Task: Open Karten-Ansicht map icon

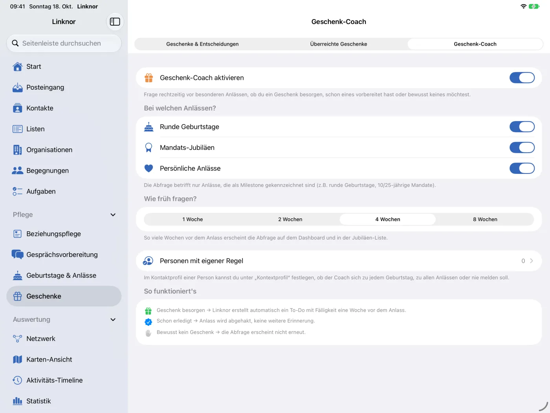Action: [18, 360]
